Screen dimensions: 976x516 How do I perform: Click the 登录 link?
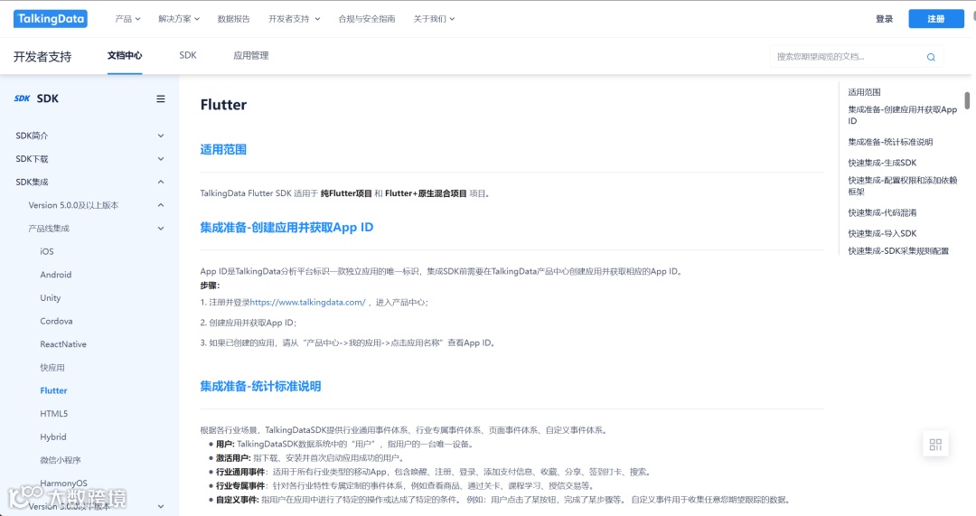click(x=884, y=19)
